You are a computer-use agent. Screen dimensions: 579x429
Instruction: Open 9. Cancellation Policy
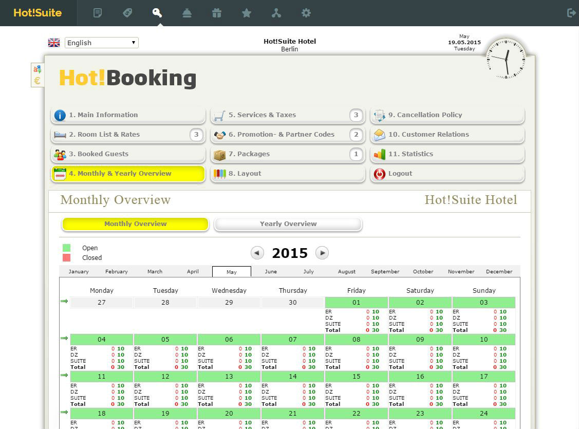[x=447, y=115]
